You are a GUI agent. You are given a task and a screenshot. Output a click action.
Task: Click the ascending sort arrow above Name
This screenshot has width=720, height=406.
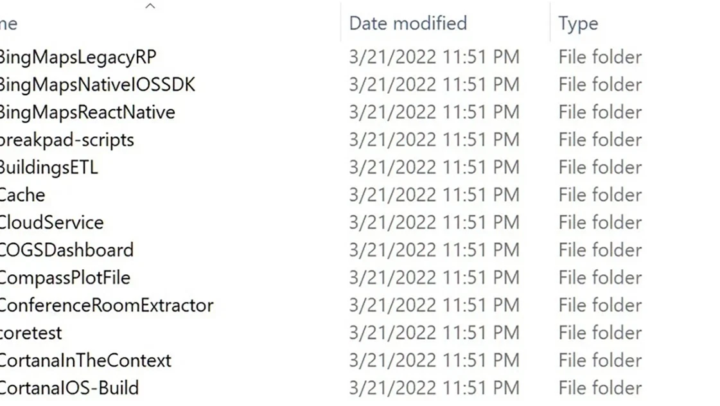(150, 6)
